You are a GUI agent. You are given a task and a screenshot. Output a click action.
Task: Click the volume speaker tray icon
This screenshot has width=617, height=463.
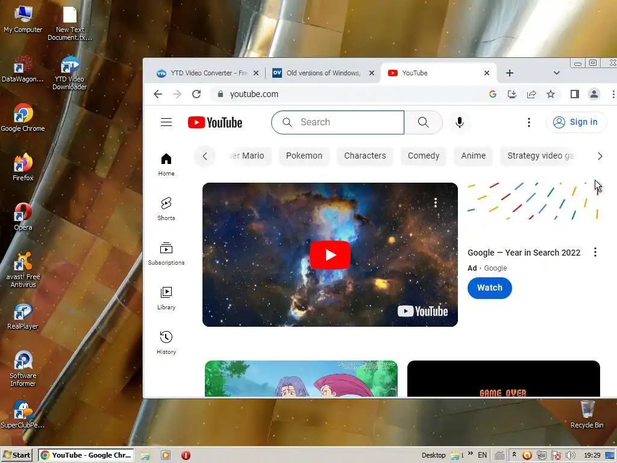570,455
